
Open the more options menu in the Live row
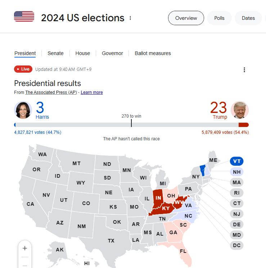click(x=244, y=70)
